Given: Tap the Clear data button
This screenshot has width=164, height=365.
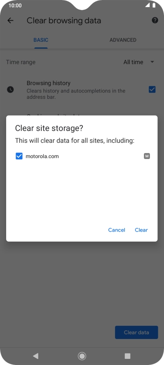Looking at the screenshot, I should [136, 332].
